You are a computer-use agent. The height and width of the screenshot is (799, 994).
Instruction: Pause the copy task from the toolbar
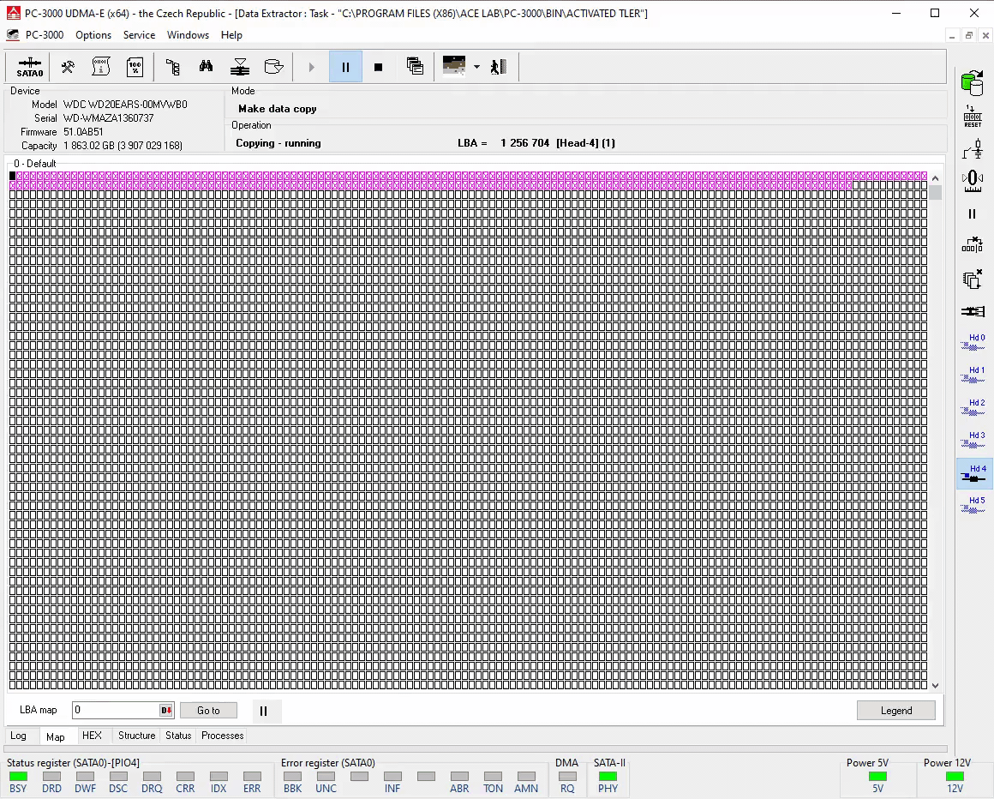pyautogui.click(x=345, y=67)
